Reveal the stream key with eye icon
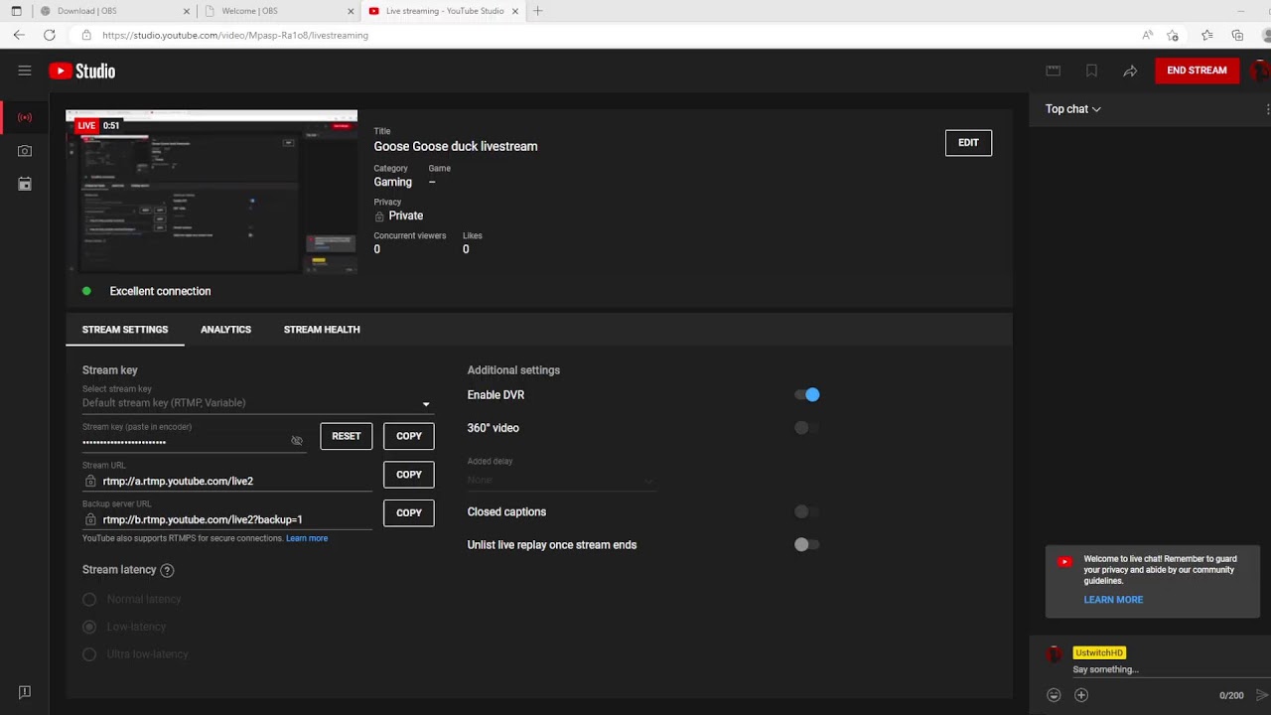This screenshot has height=715, width=1271. 297,440
